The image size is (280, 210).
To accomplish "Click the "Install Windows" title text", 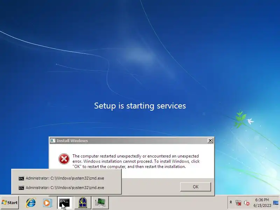I will [x=72, y=141].
